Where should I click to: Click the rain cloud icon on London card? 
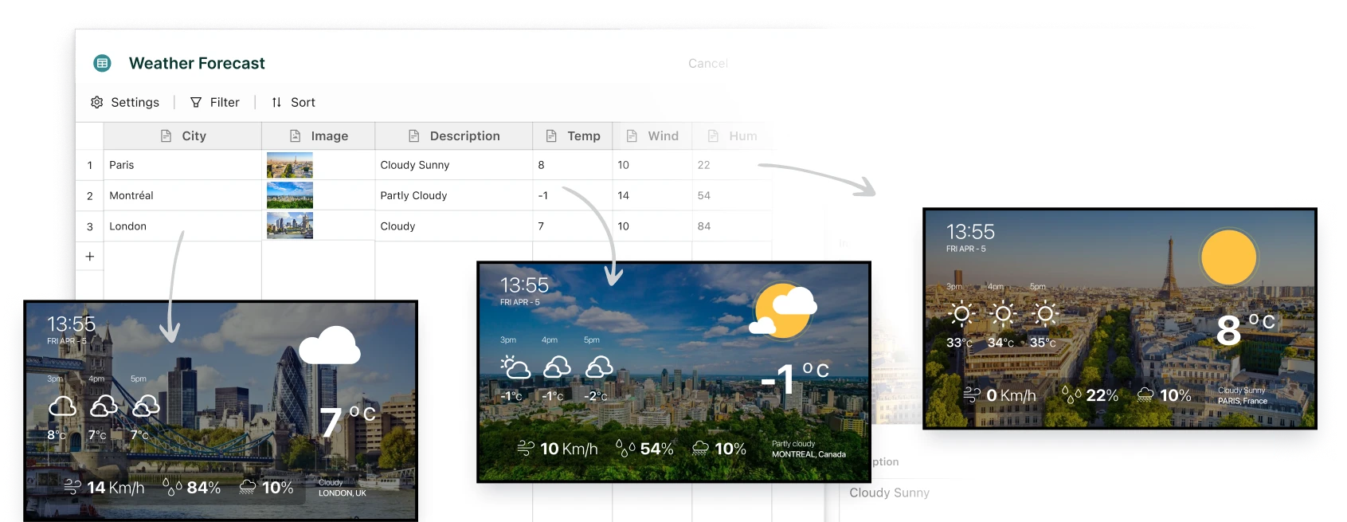coord(248,487)
